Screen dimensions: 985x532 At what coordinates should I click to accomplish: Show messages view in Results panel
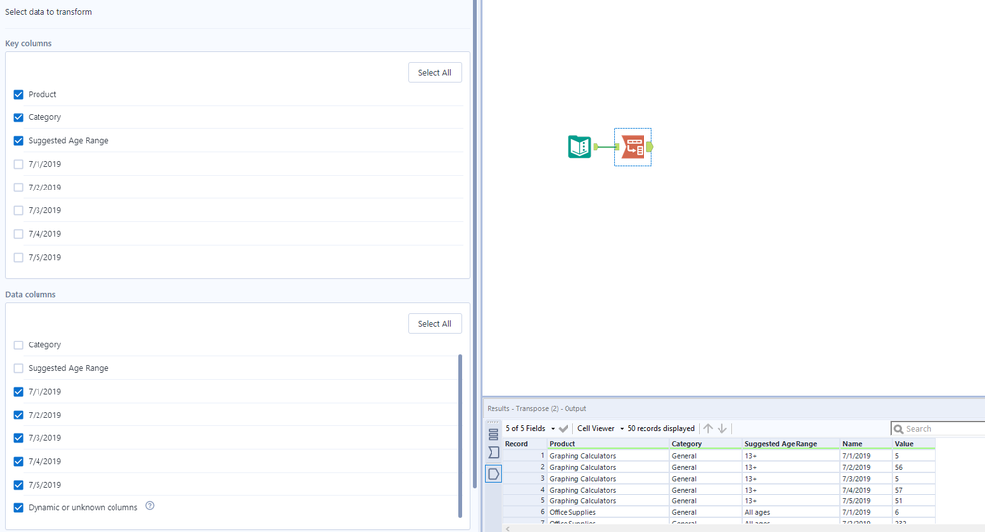(493, 433)
